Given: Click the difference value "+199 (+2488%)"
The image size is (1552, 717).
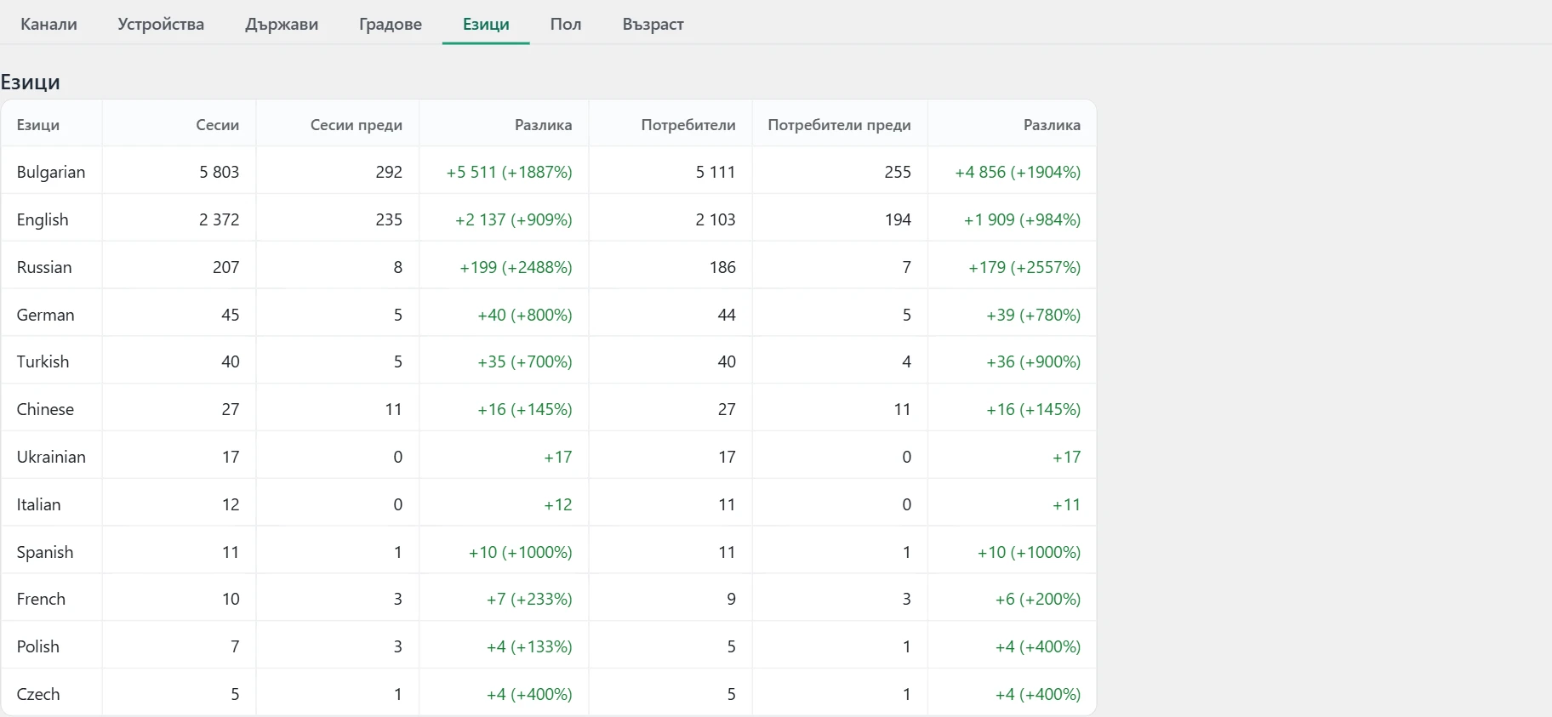Looking at the screenshot, I should coord(516,267).
